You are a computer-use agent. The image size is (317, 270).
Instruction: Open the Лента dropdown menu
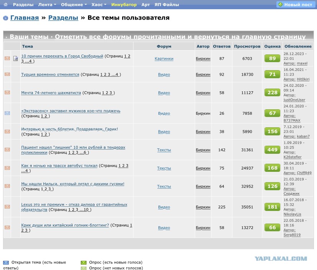coord(47,5)
